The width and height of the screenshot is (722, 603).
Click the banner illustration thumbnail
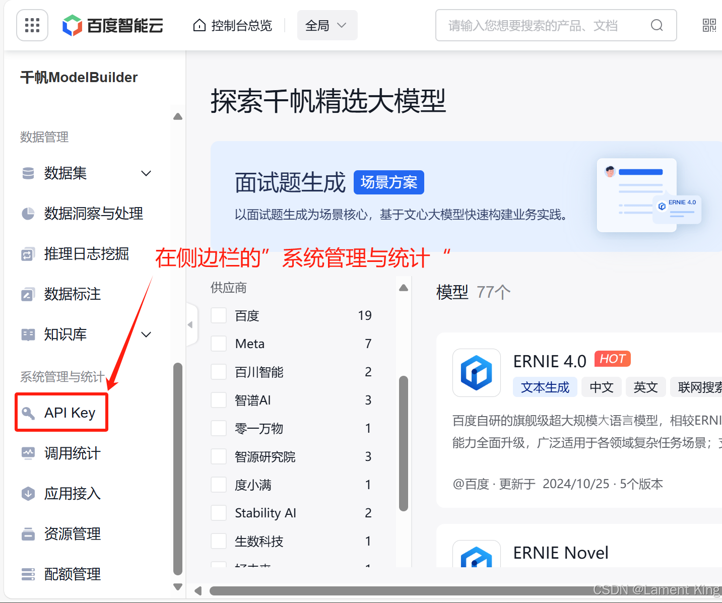click(x=649, y=195)
